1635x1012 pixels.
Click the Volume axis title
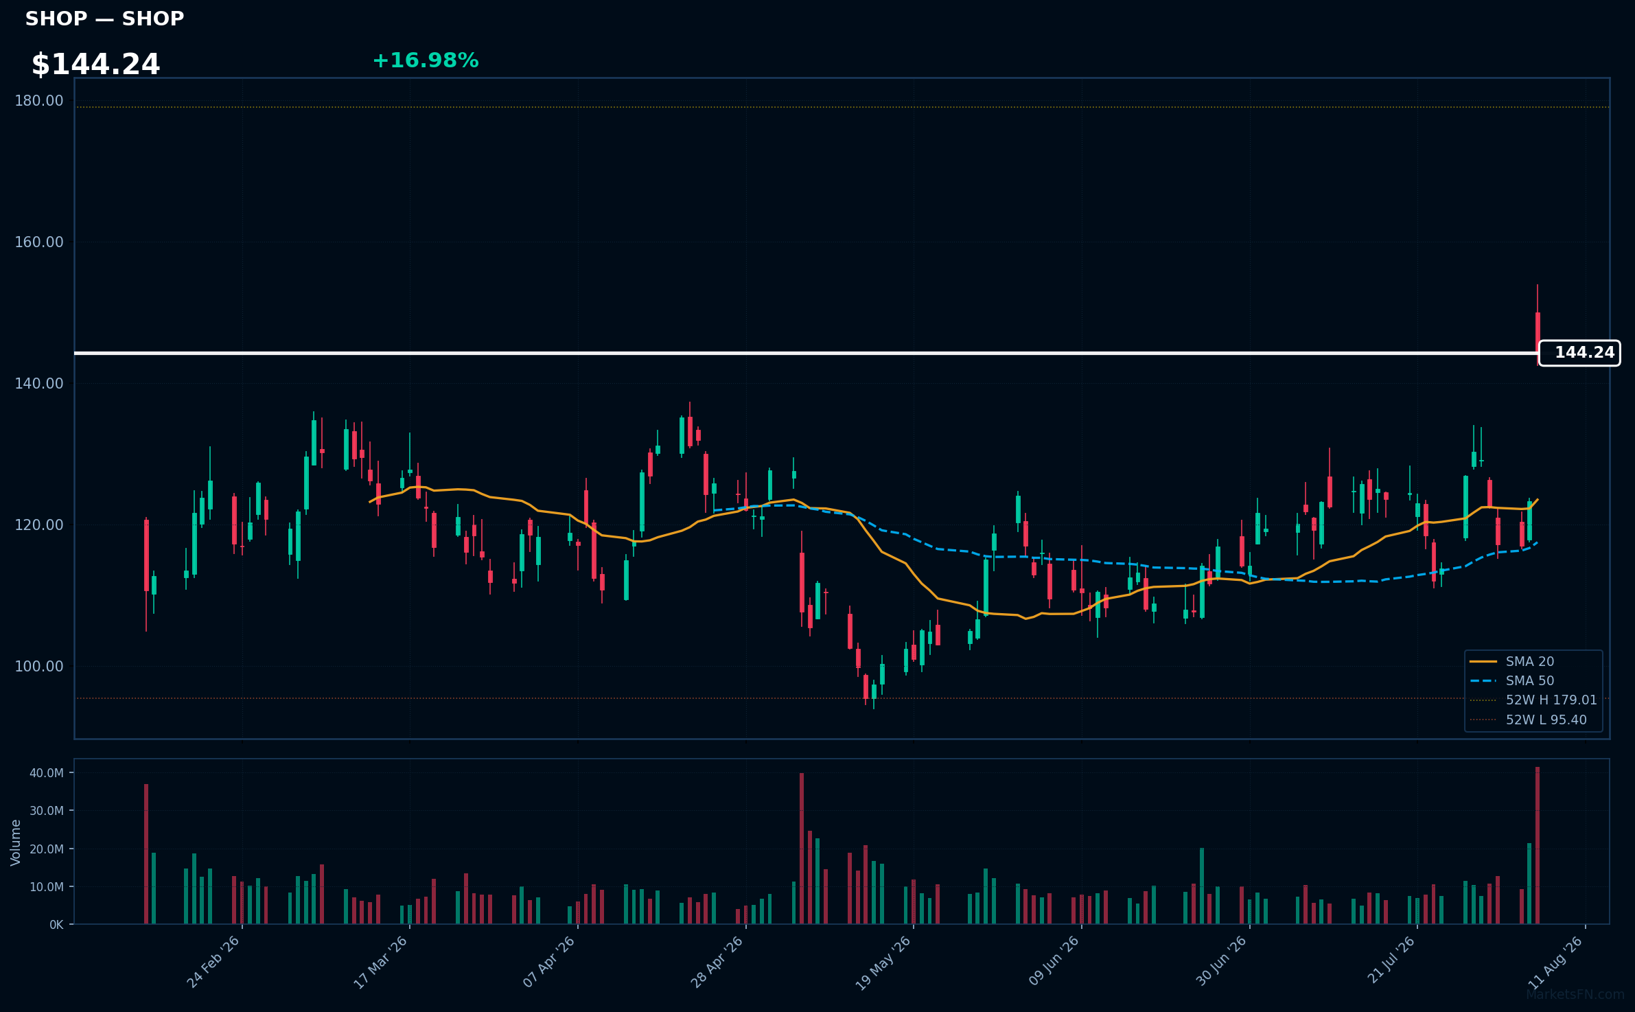[16, 842]
